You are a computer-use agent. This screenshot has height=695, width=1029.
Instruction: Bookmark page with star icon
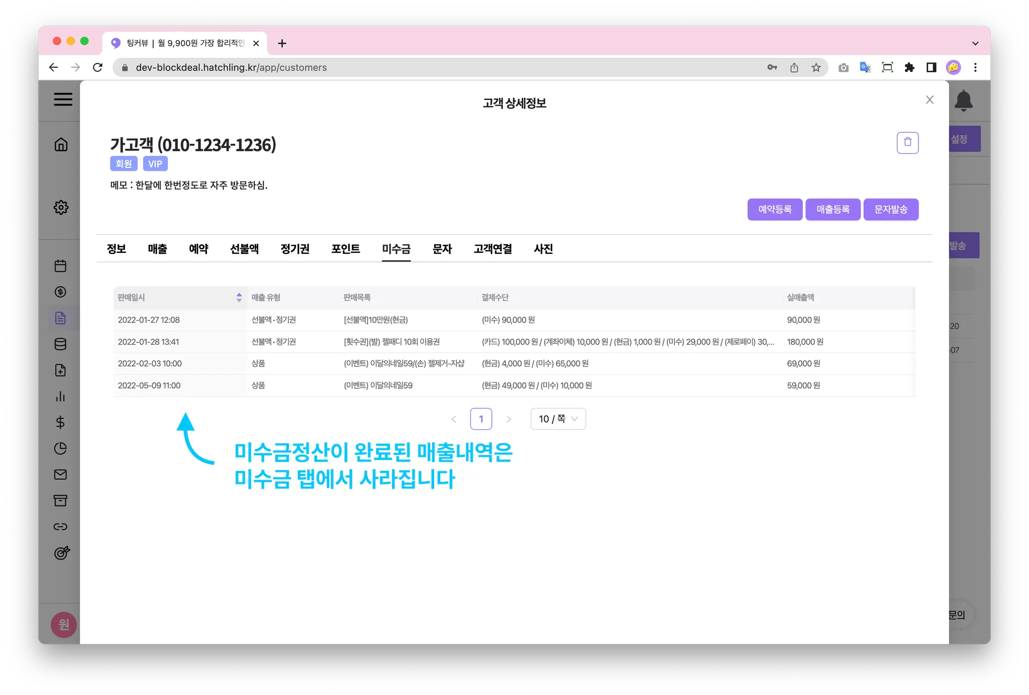pos(816,67)
